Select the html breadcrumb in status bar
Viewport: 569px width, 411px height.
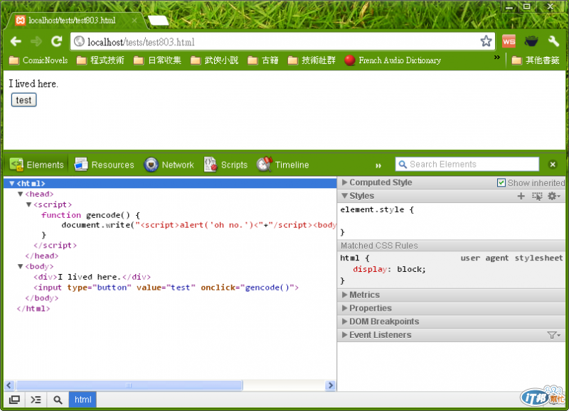point(83,400)
